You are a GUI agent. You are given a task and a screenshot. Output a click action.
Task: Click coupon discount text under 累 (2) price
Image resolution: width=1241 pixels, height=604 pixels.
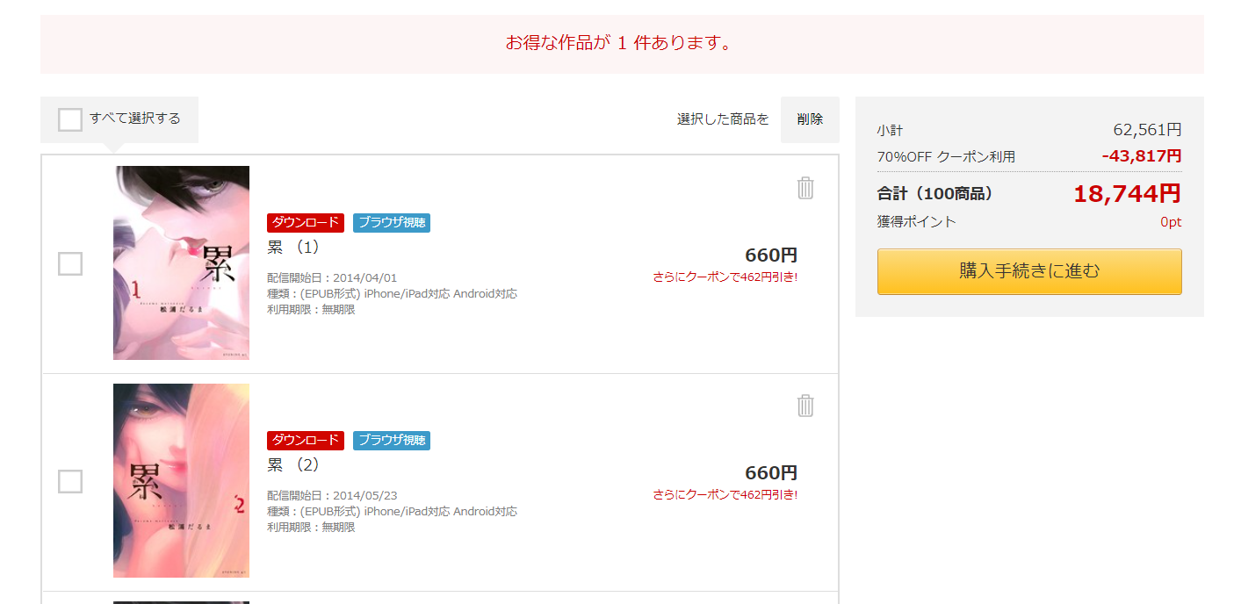pos(725,495)
